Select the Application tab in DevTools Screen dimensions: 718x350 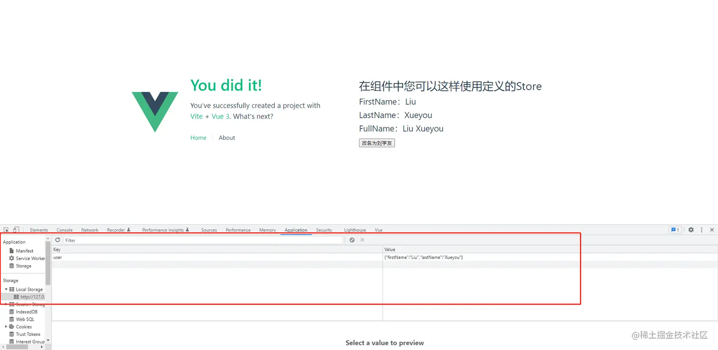(296, 230)
